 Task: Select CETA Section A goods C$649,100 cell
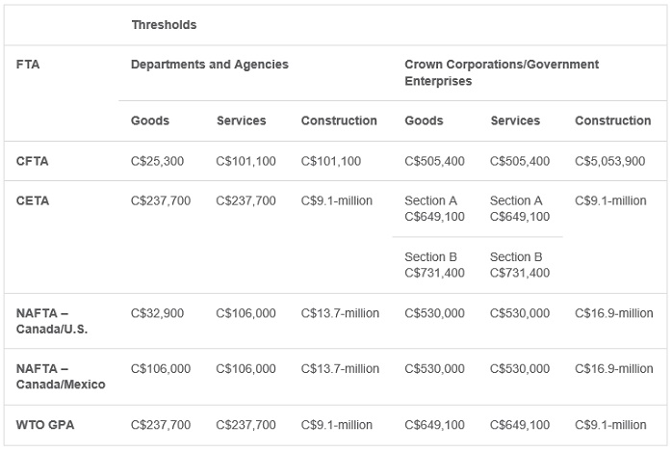[434, 208]
